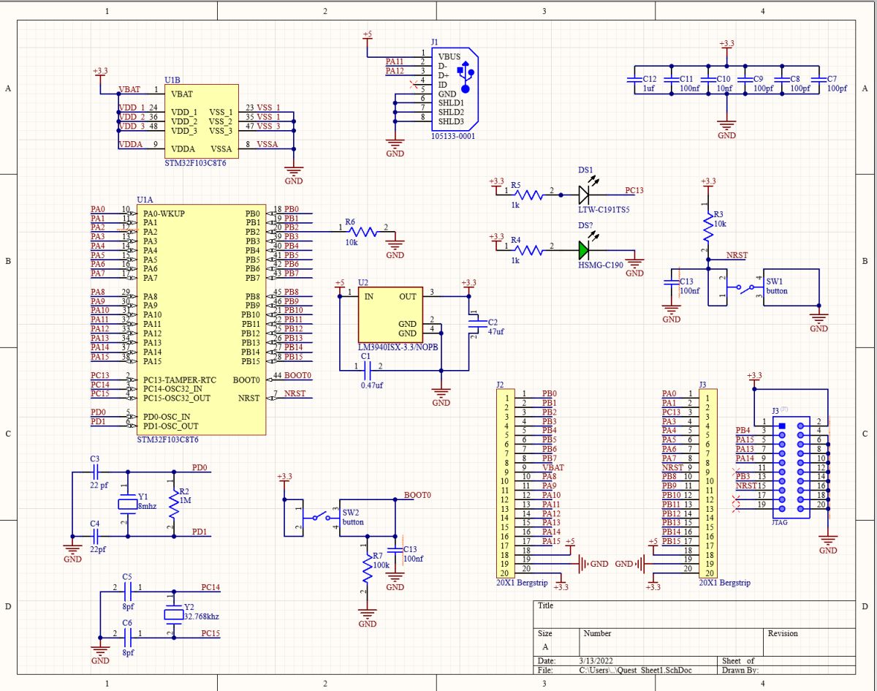The width and height of the screenshot is (877, 691).
Task: Click the PC14 net label near Y2
Action: click(210, 587)
